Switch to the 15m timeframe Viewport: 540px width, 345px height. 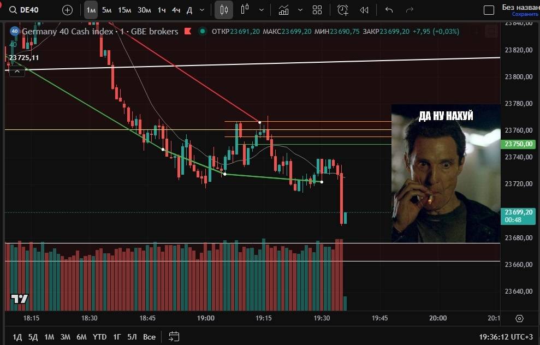(124, 10)
